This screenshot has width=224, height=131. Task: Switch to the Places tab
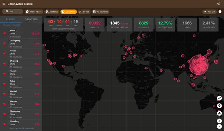click(10, 19)
